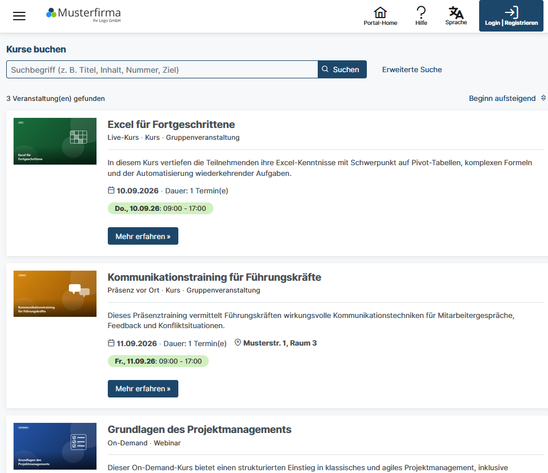
Task: Click the sort arrows icon beside Beginn aufsteigend
Action: pyautogui.click(x=543, y=98)
